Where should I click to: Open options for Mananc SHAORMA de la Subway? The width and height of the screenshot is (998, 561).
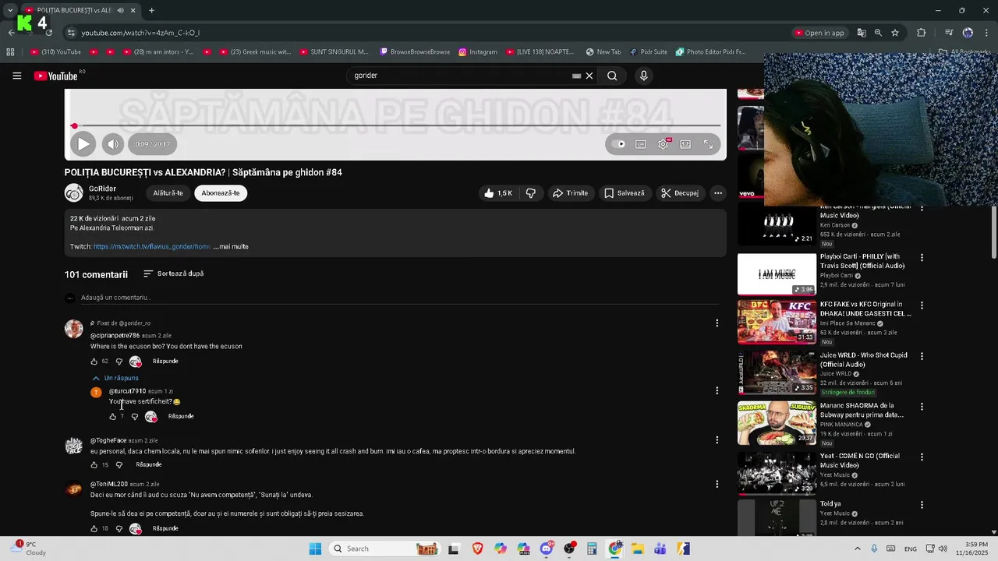click(922, 407)
